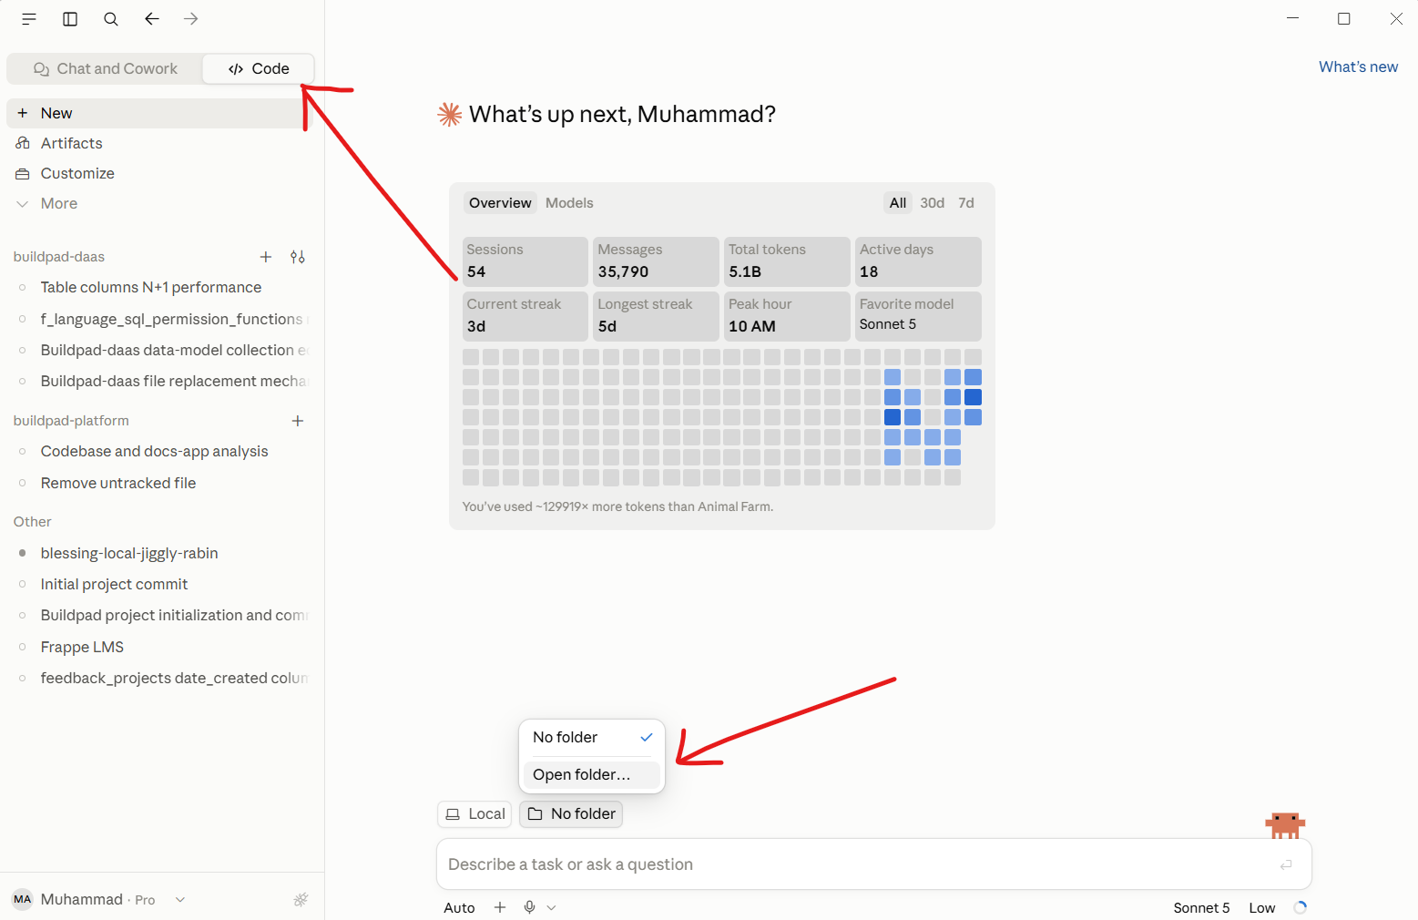Start a New session from the sidebar

click(159, 113)
